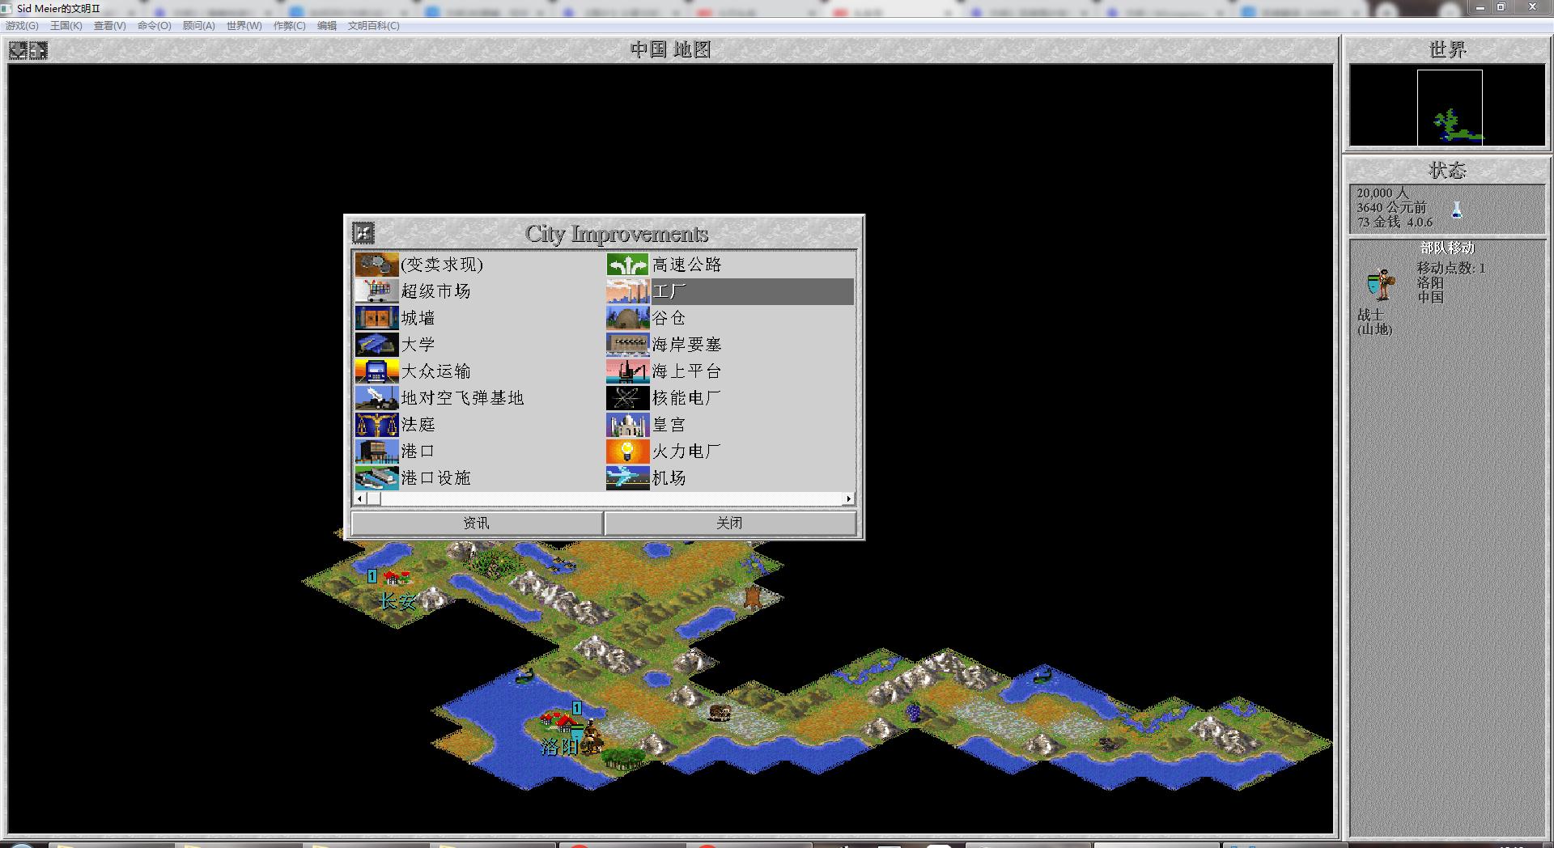Click the list scrollbar right arrow
1554x848 pixels.
848,499
